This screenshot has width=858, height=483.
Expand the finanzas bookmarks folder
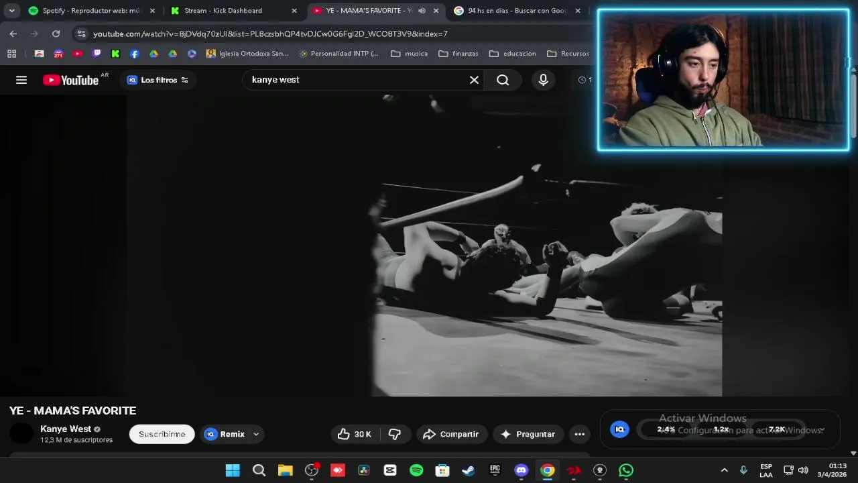pyautogui.click(x=458, y=54)
